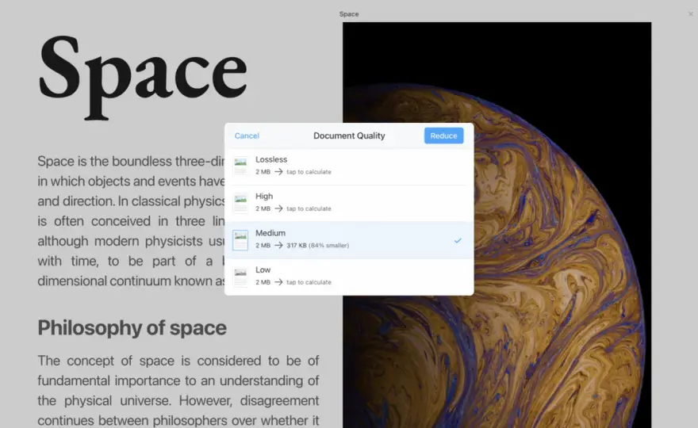Viewport: 698px width, 428px height.
Task: Click the checkmark on the Medium row
Action: pos(458,240)
